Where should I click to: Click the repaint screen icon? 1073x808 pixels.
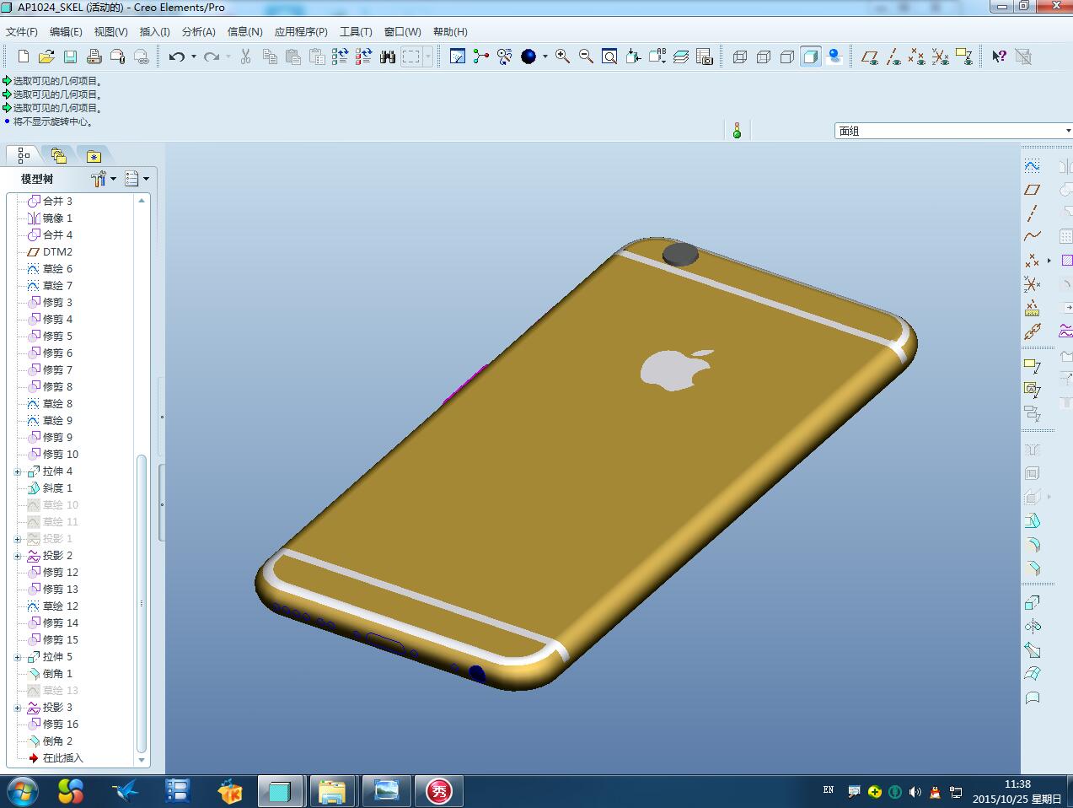[x=458, y=57]
